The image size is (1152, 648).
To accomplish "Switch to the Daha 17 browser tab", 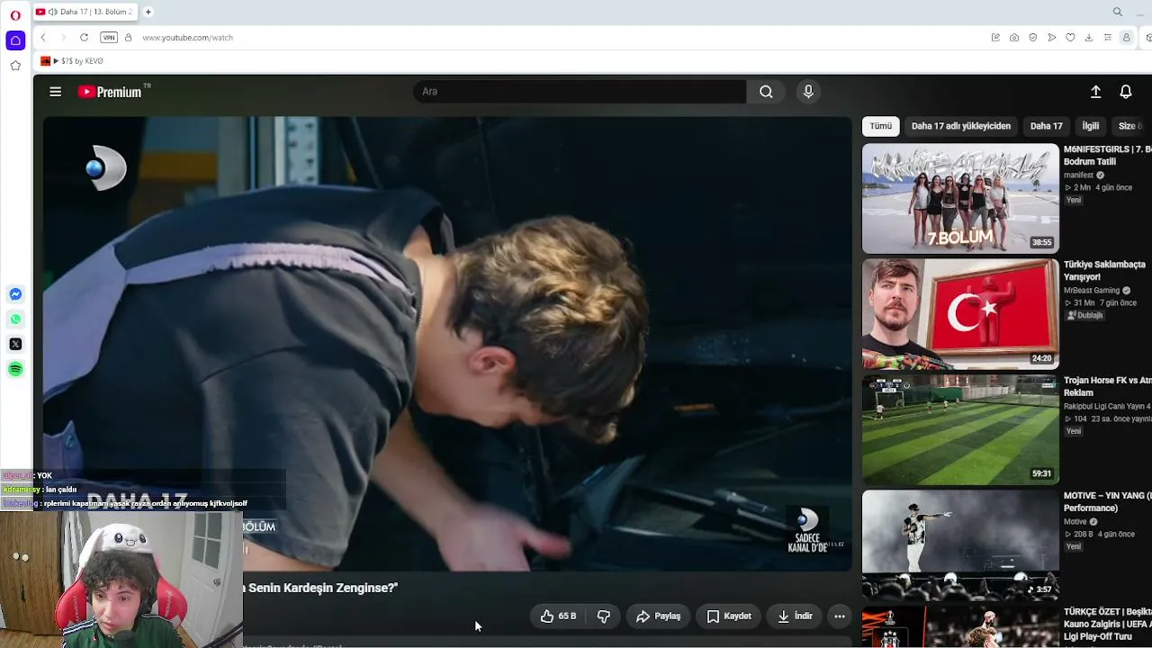I will (x=85, y=12).
